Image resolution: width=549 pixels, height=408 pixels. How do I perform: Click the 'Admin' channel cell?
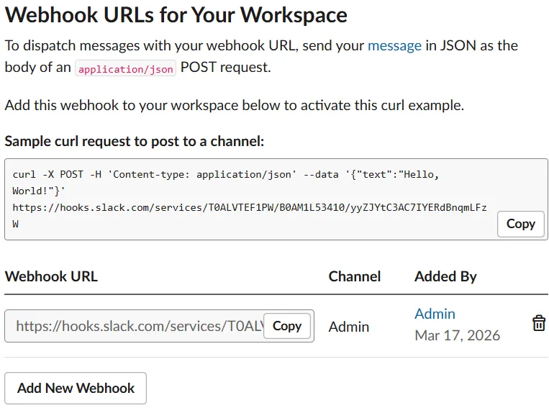(349, 327)
